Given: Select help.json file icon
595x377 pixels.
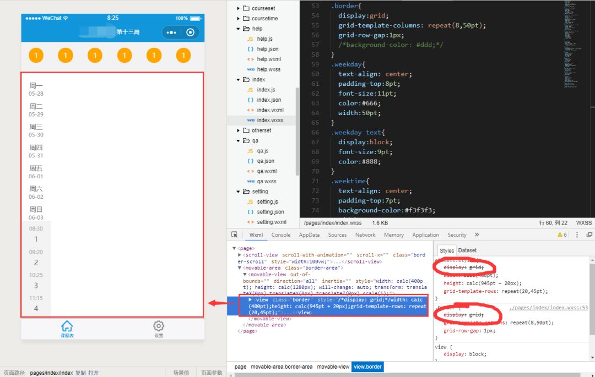Looking at the screenshot, I should (x=251, y=49).
